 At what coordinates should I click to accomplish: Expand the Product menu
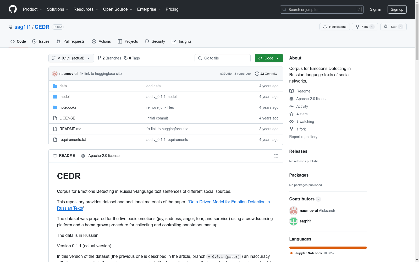(x=32, y=9)
